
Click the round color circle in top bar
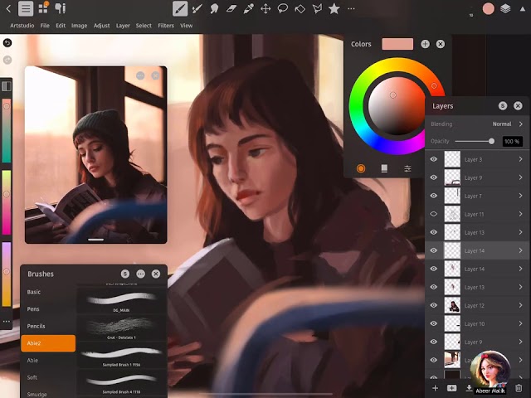tap(489, 9)
